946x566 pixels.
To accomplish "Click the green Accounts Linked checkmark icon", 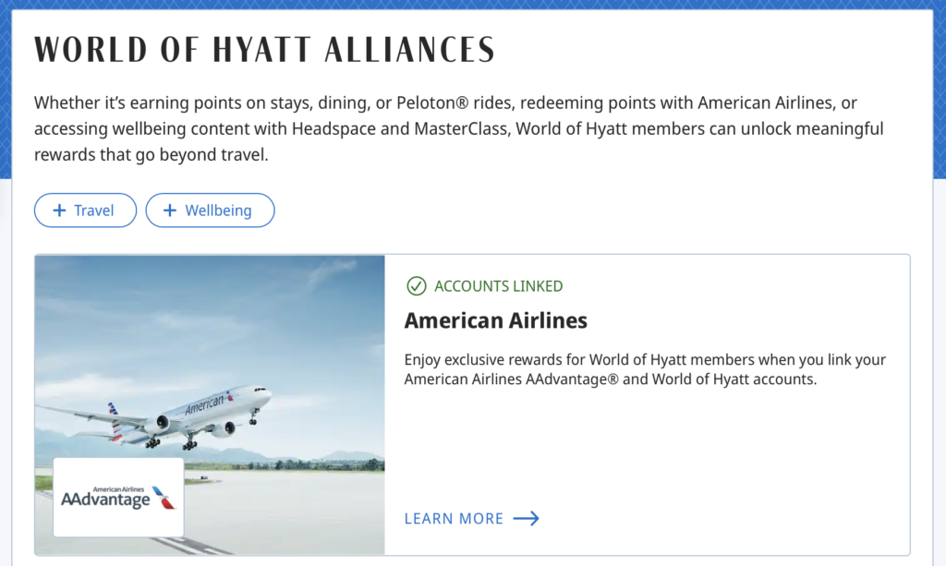I will [x=417, y=286].
